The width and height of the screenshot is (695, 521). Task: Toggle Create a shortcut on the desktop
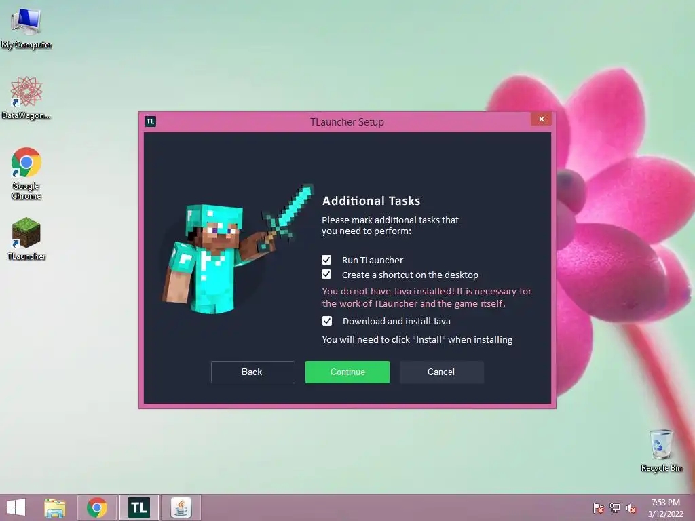(x=326, y=274)
